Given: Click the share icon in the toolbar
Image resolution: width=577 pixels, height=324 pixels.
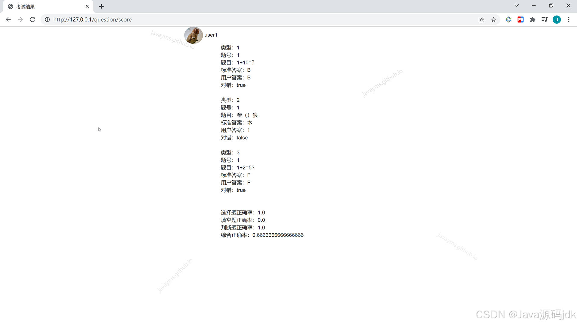Looking at the screenshot, I should point(482,19).
